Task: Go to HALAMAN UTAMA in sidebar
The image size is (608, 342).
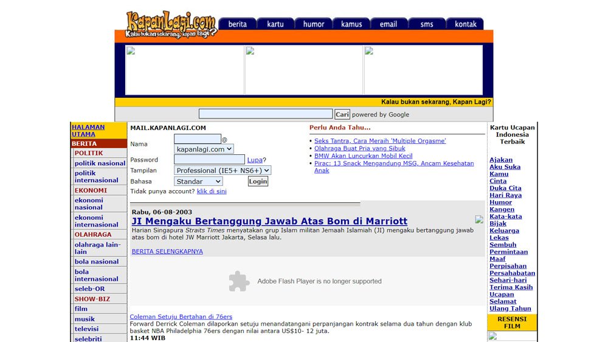Action: click(x=88, y=131)
